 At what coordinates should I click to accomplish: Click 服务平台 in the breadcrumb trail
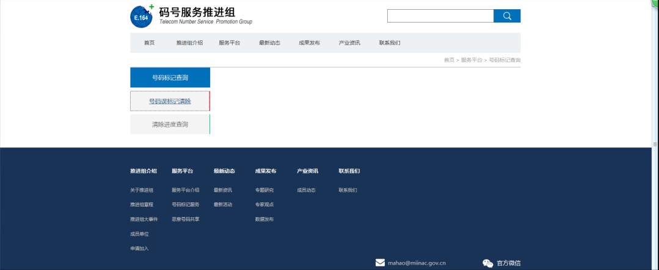click(x=471, y=60)
